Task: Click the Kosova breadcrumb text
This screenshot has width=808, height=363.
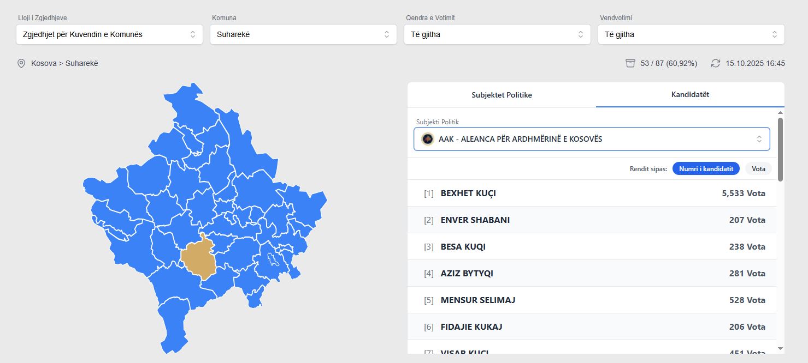Action: [44, 63]
